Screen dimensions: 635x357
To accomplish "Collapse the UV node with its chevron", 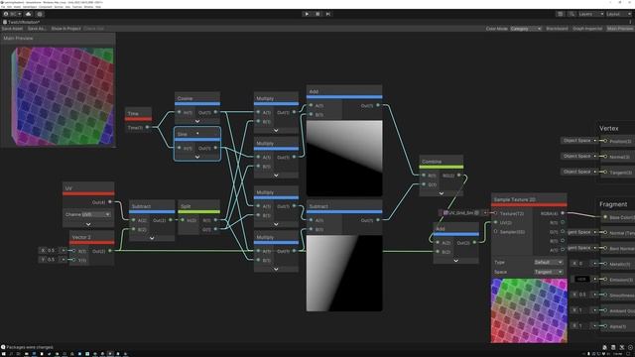I will pyautogui.click(x=88, y=224).
